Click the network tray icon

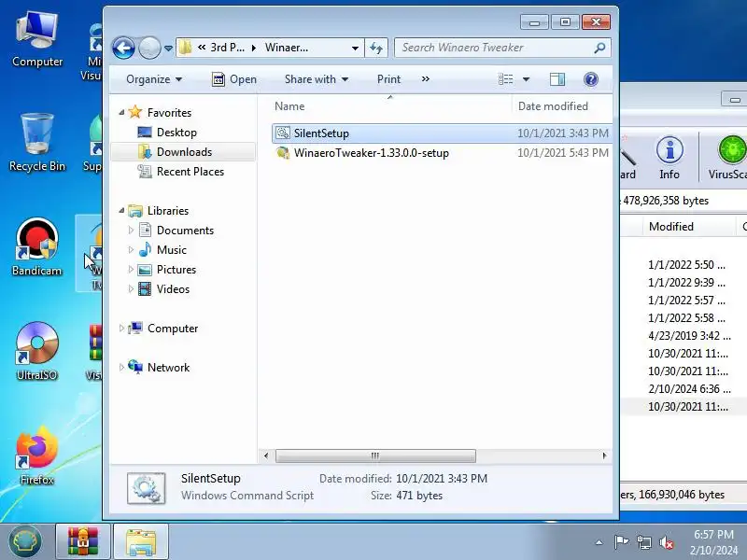pos(644,542)
